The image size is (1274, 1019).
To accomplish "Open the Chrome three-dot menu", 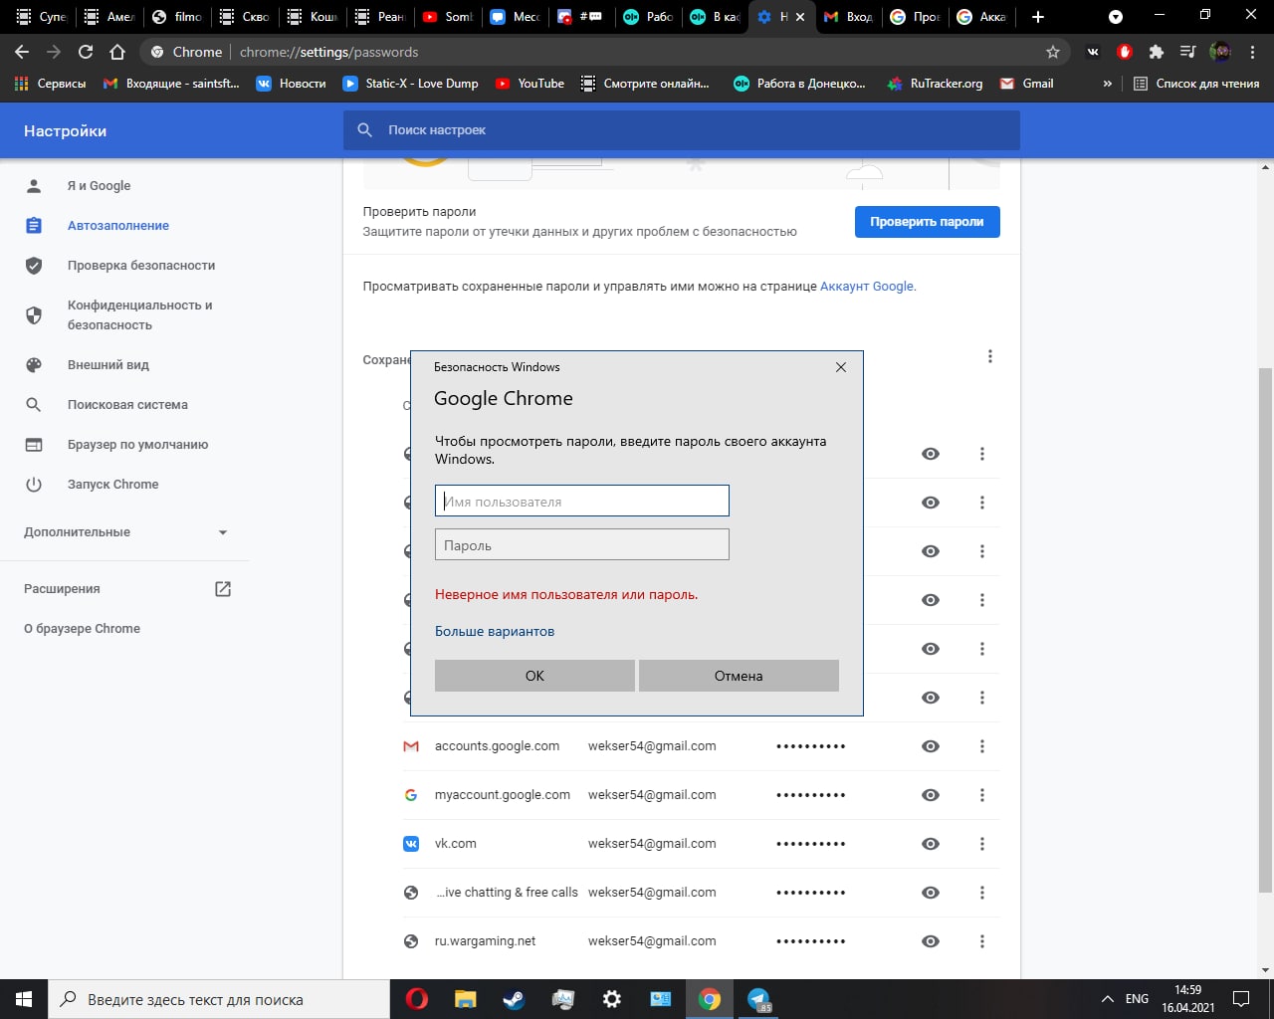I will 1252,52.
